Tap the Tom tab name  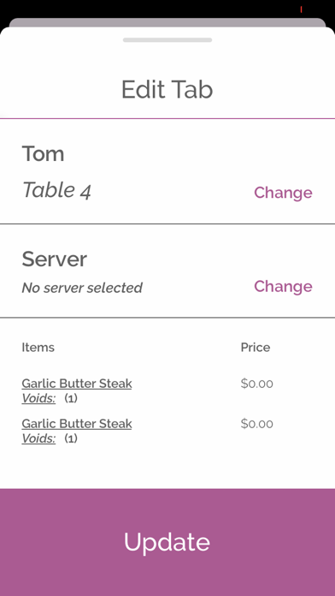click(x=43, y=154)
